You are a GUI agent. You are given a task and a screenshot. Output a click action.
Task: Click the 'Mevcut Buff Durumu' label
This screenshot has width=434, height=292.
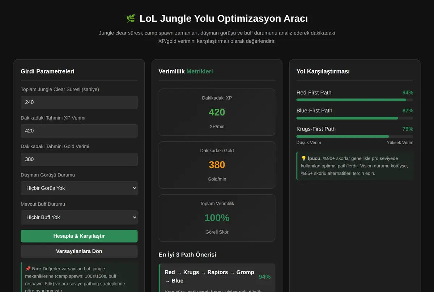[43, 204]
